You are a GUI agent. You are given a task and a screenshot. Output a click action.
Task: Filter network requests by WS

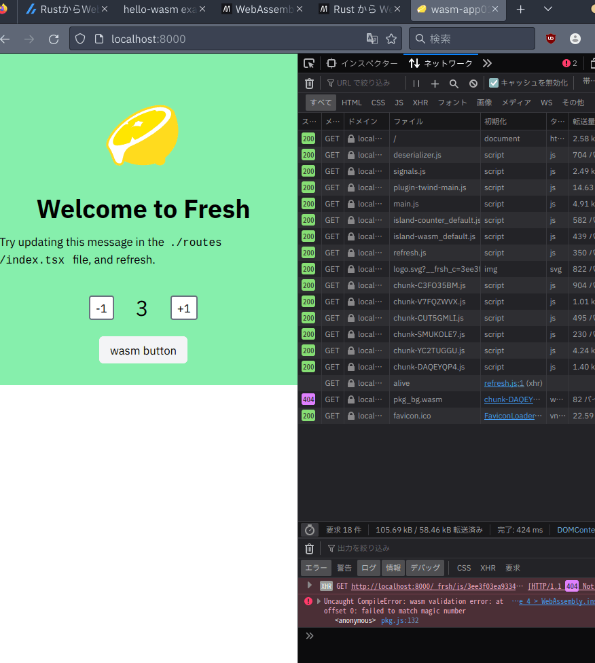pos(546,103)
